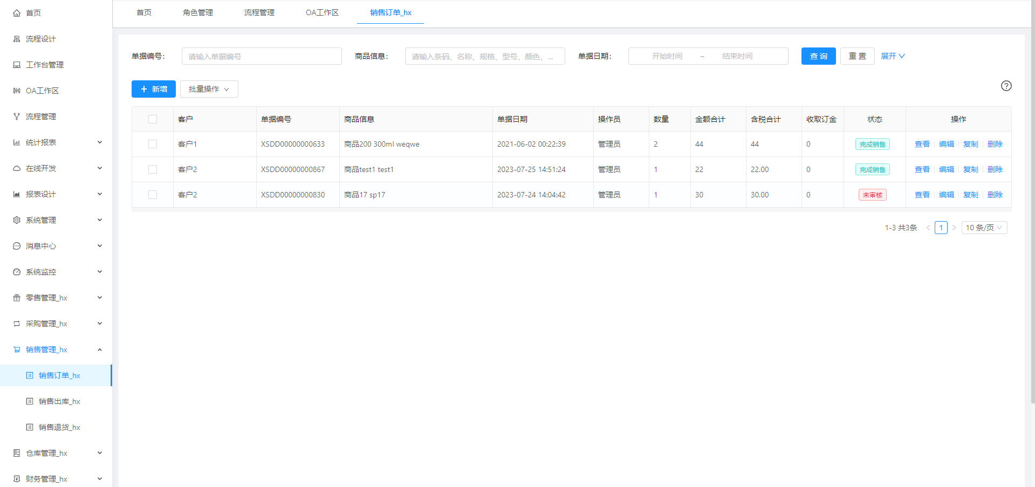
Task: Select checkbox for order XSDD00000000633
Action: point(153,144)
